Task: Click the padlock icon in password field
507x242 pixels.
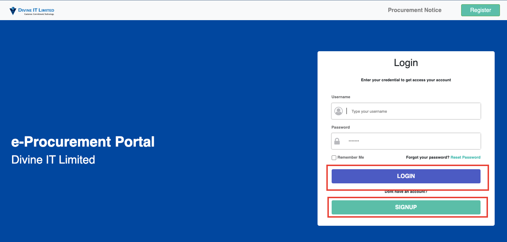Action: tap(337, 141)
